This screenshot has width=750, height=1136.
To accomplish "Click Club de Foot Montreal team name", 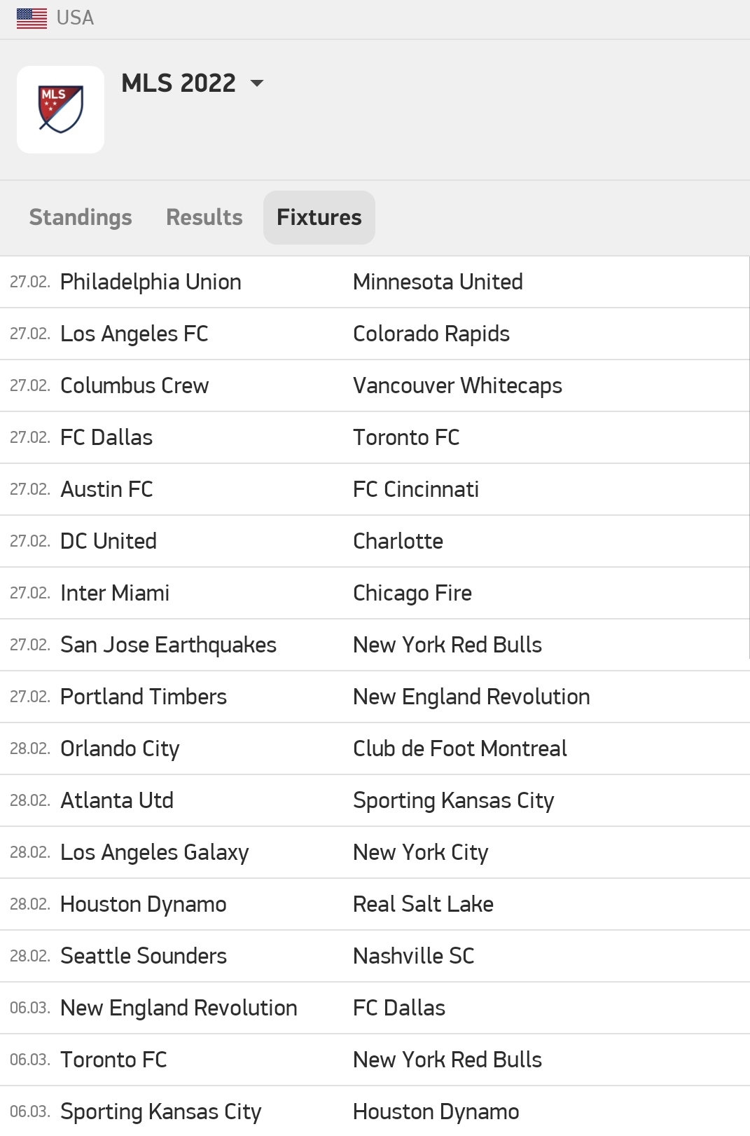I will tap(460, 748).
